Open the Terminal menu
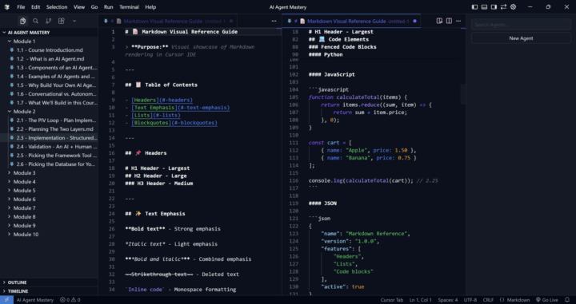This screenshot has height=304, width=576. (129, 7)
